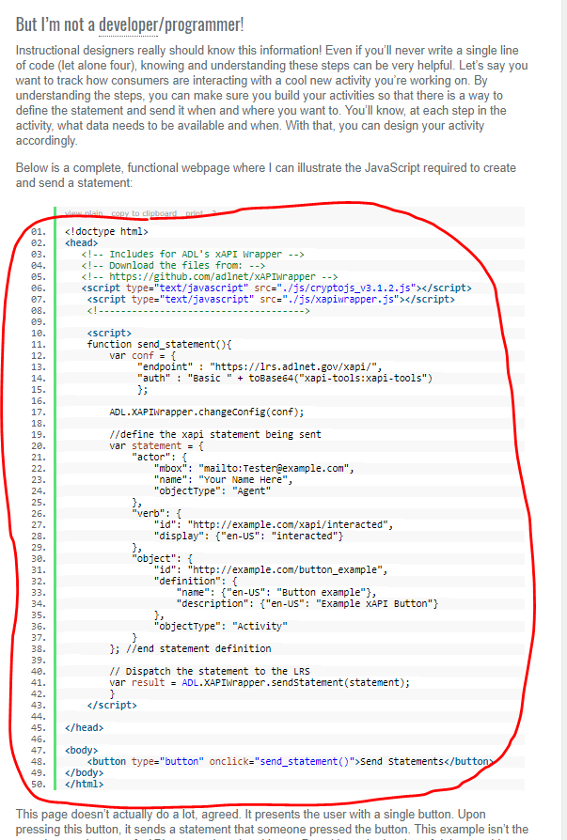567x840 pixels.
Task: Click the "description" Example xAPI Button line
Action: tap(307, 602)
